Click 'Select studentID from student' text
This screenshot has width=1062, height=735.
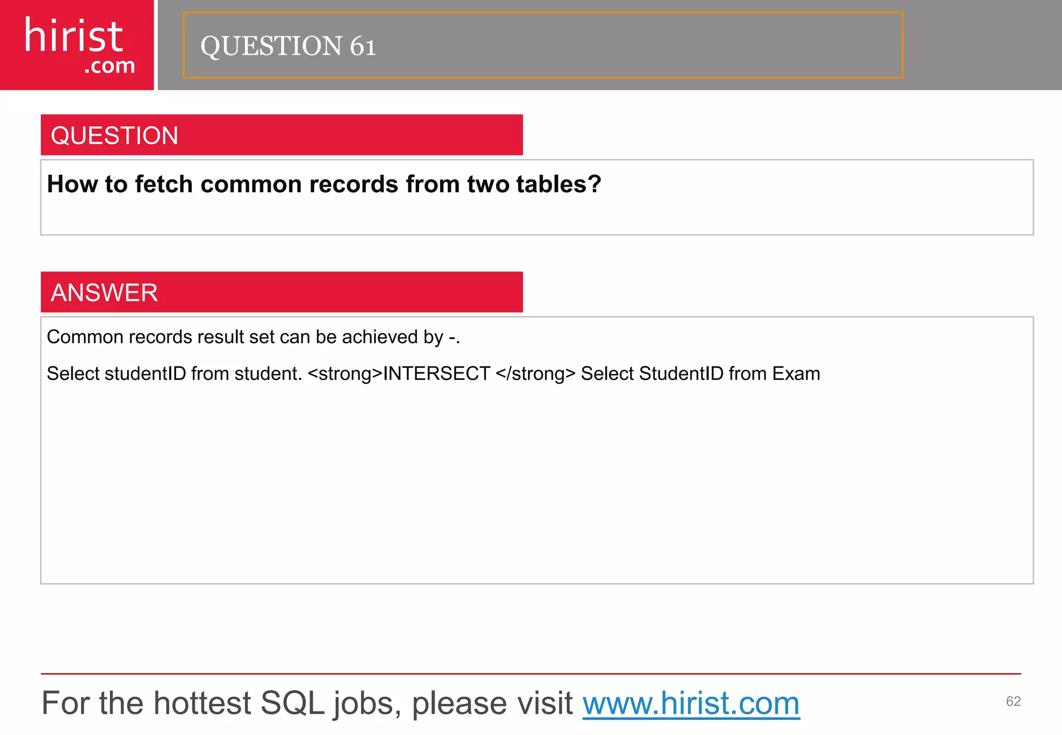tap(174, 374)
